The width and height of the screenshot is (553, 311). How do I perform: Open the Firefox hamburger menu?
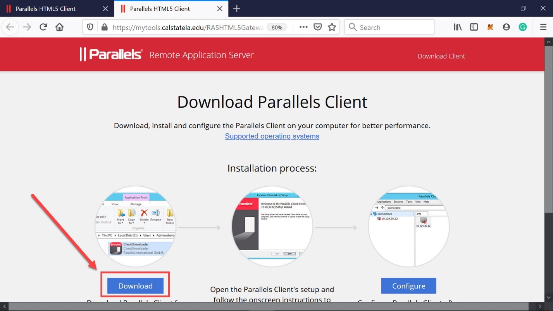tap(543, 27)
